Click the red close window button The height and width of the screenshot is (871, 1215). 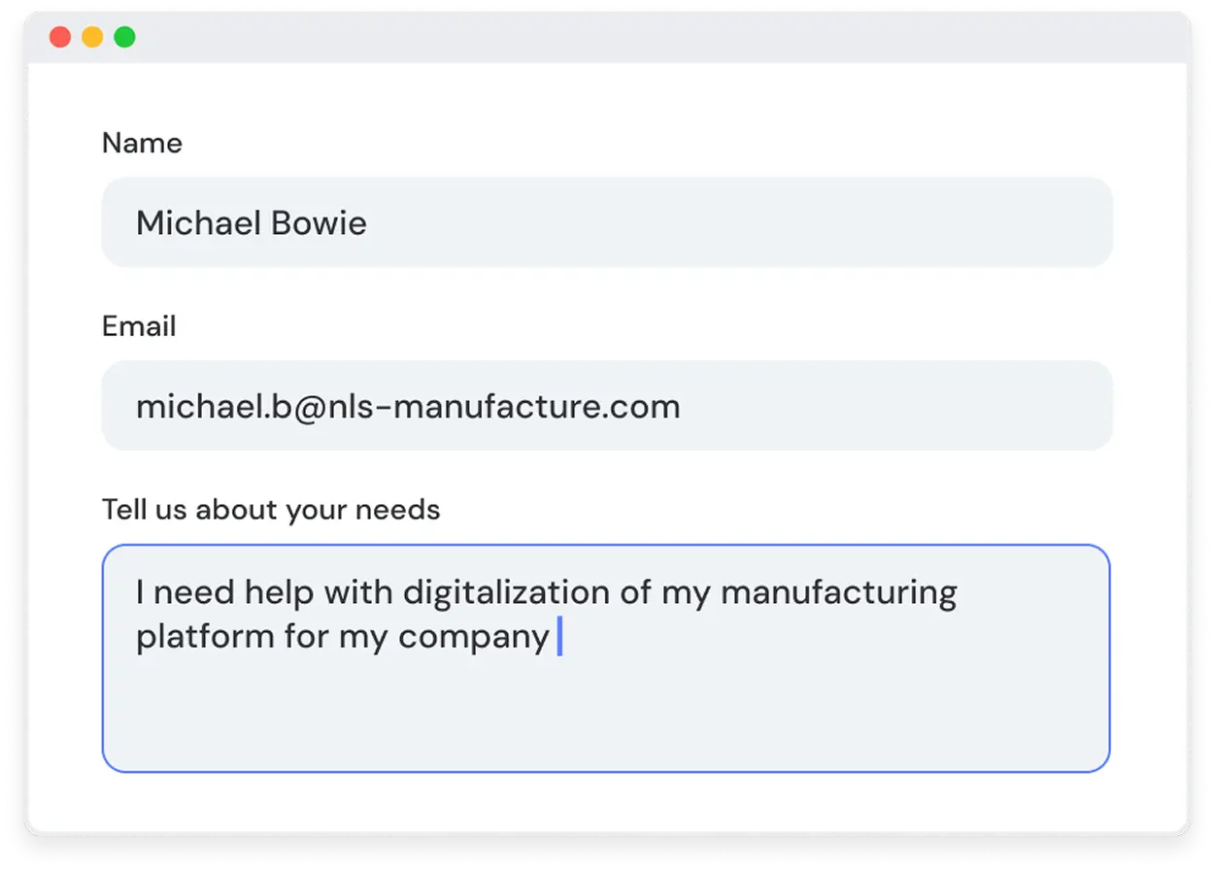click(60, 38)
